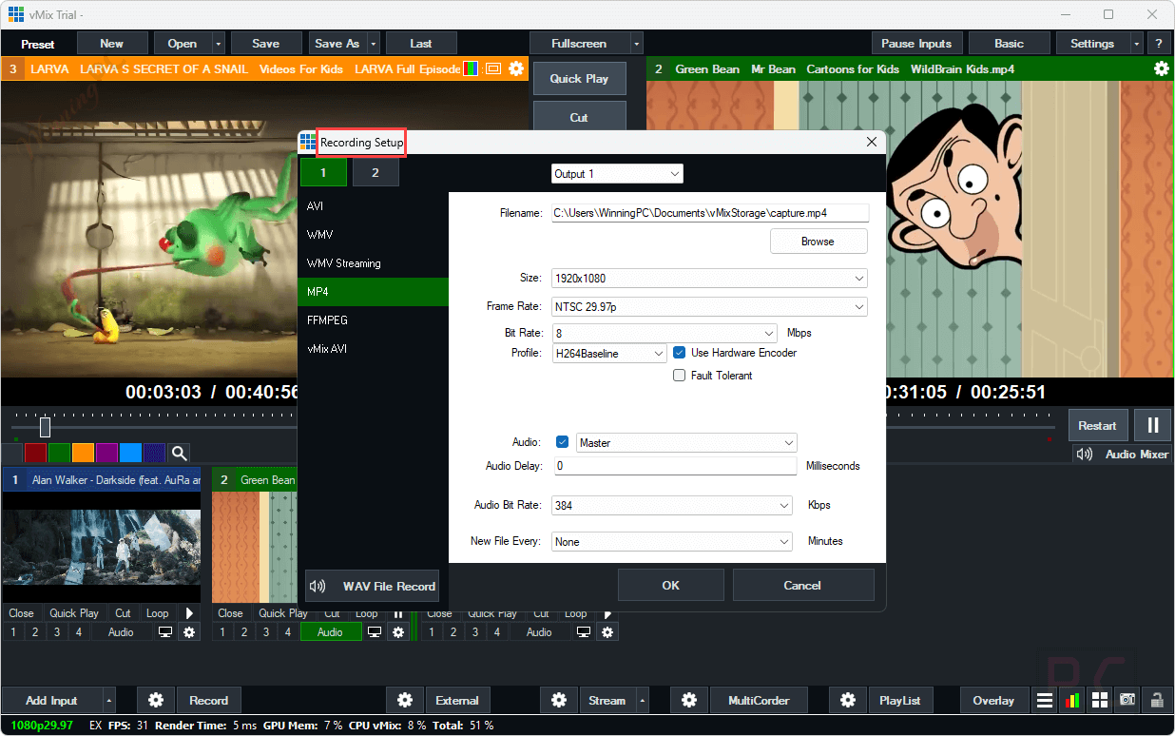Select the vMix AVI recording format
The width and height of the screenshot is (1175, 736).
(x=373, y=349)
